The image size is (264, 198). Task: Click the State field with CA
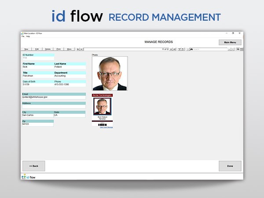(70, 115)
